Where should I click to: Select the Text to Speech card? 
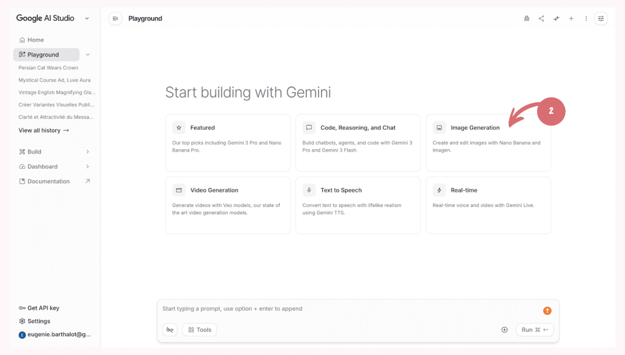pos(358,206)
